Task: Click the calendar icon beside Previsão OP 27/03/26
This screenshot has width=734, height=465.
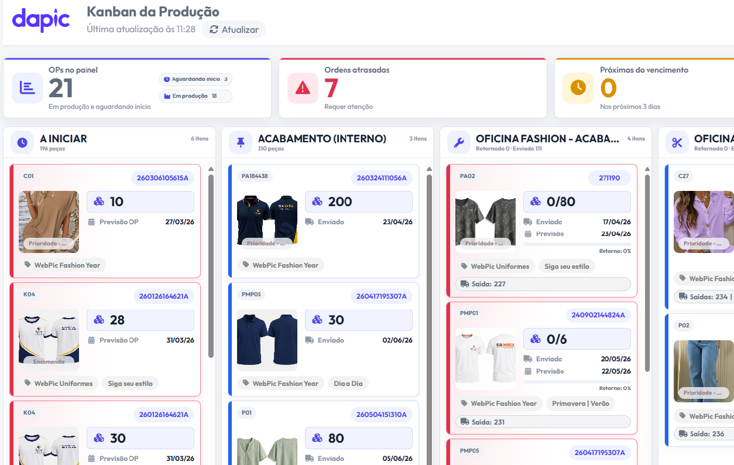Action: tap(91, 222)
